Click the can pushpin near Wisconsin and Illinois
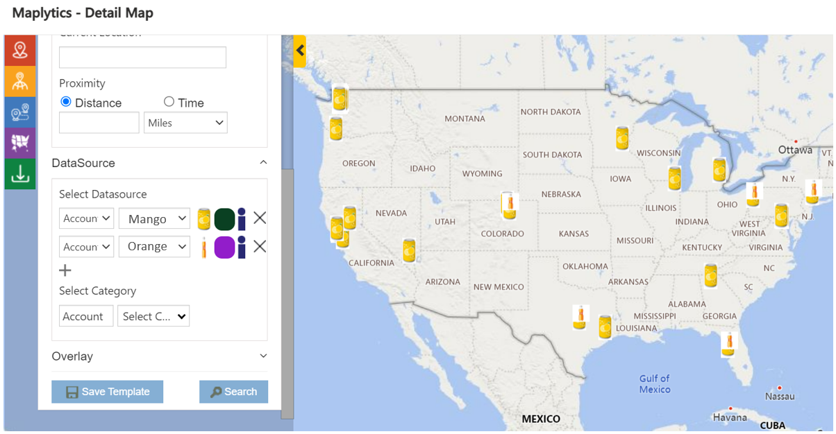 [x=675, y=179]
